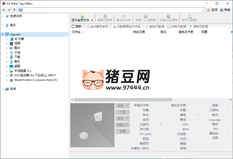Click the album cover art thumbnail
Image resolution: width=233 pixels, height=159 pixels.
click(x=92, y=125)
